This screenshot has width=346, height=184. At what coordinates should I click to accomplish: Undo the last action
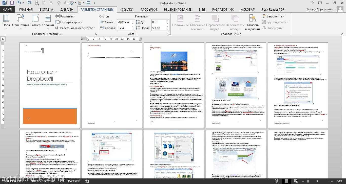click(19, 3)
